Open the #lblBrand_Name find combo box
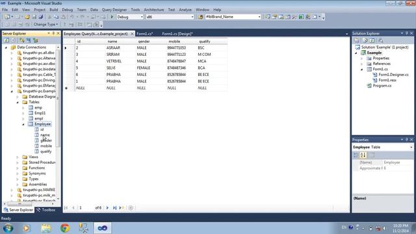This screenshot has width=416, height=234. point(259,17)
